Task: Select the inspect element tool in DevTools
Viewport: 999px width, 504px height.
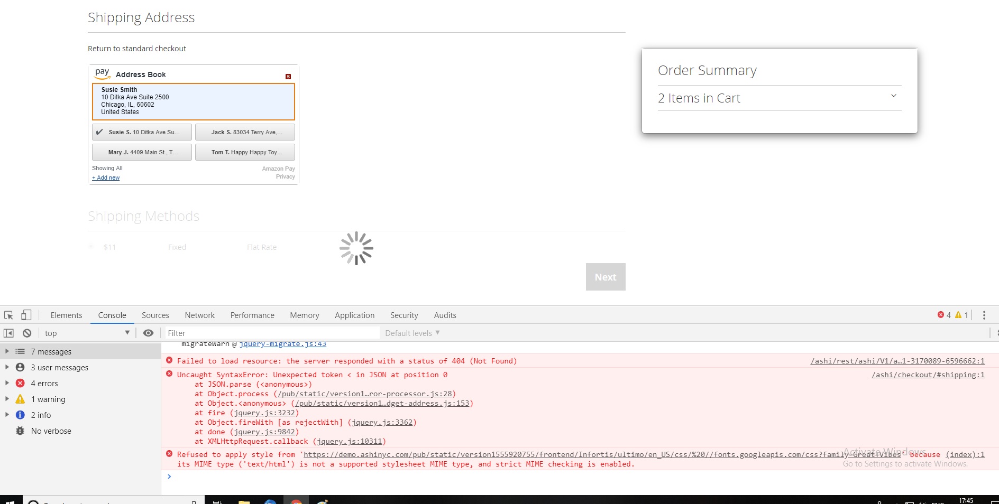Action: 8,315
